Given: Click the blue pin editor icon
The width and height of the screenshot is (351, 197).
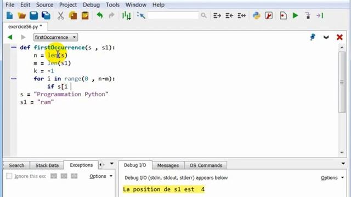Looking at the screenshot, I should pos(313,37).
